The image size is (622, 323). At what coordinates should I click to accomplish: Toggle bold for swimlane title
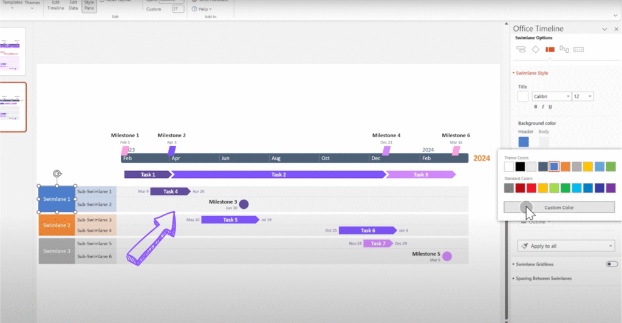[x=536, y=107]
